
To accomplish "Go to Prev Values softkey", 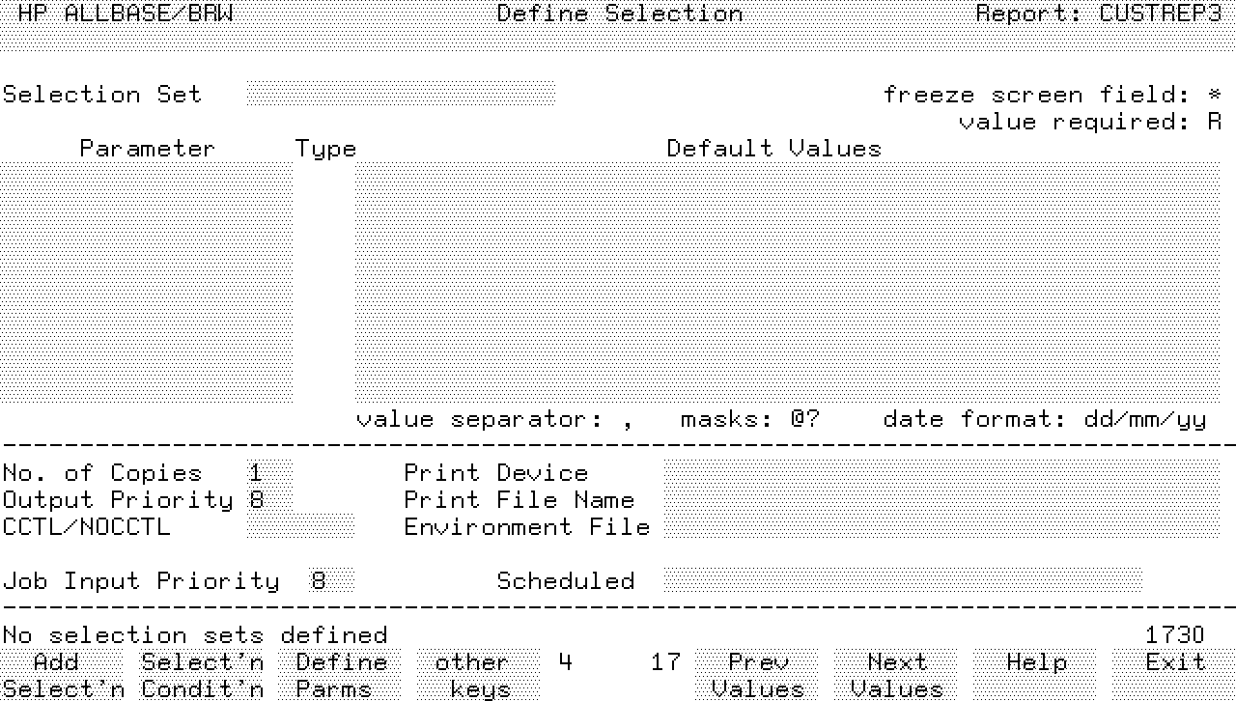I will tap(757, 675).
